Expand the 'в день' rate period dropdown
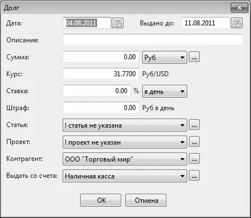The height and width of the screenshot is (218, 251). (165, 91)
